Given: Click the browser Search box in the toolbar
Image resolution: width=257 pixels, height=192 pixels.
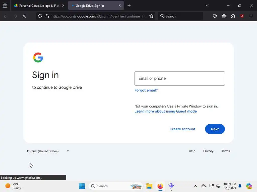Looking at the screenshot, I should 180,16.
